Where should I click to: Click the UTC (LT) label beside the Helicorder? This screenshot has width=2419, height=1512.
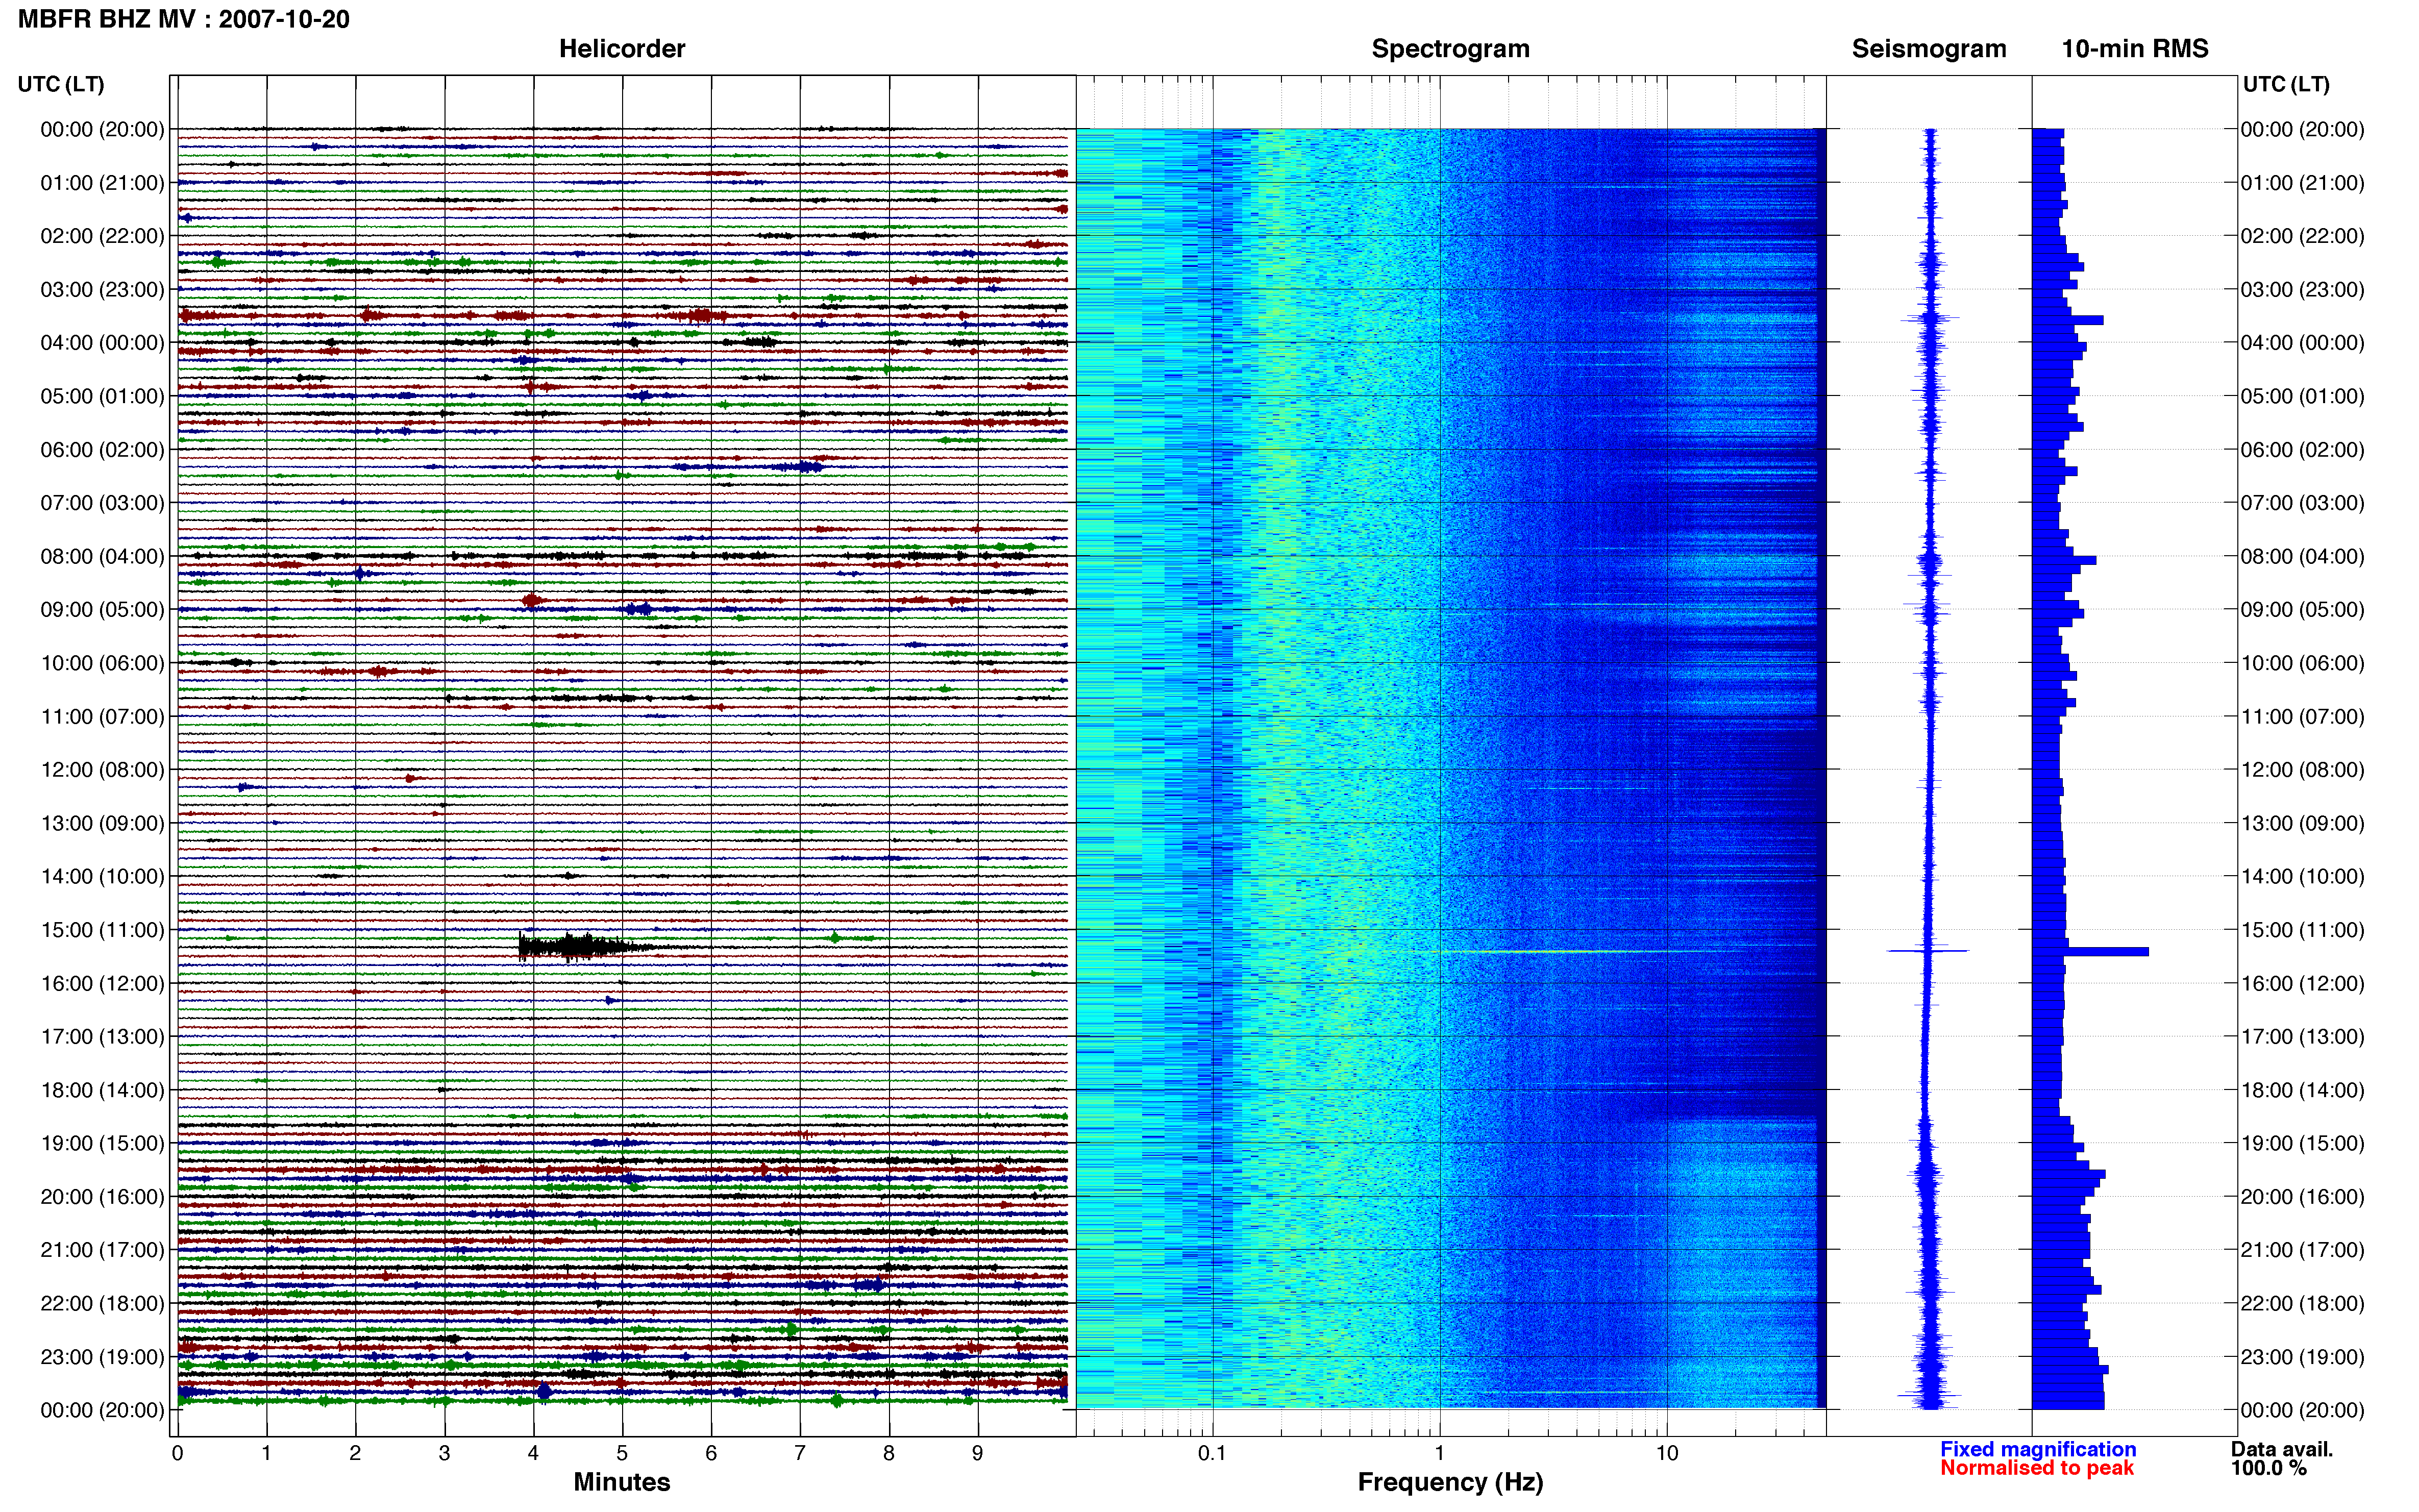coord(61,84)
